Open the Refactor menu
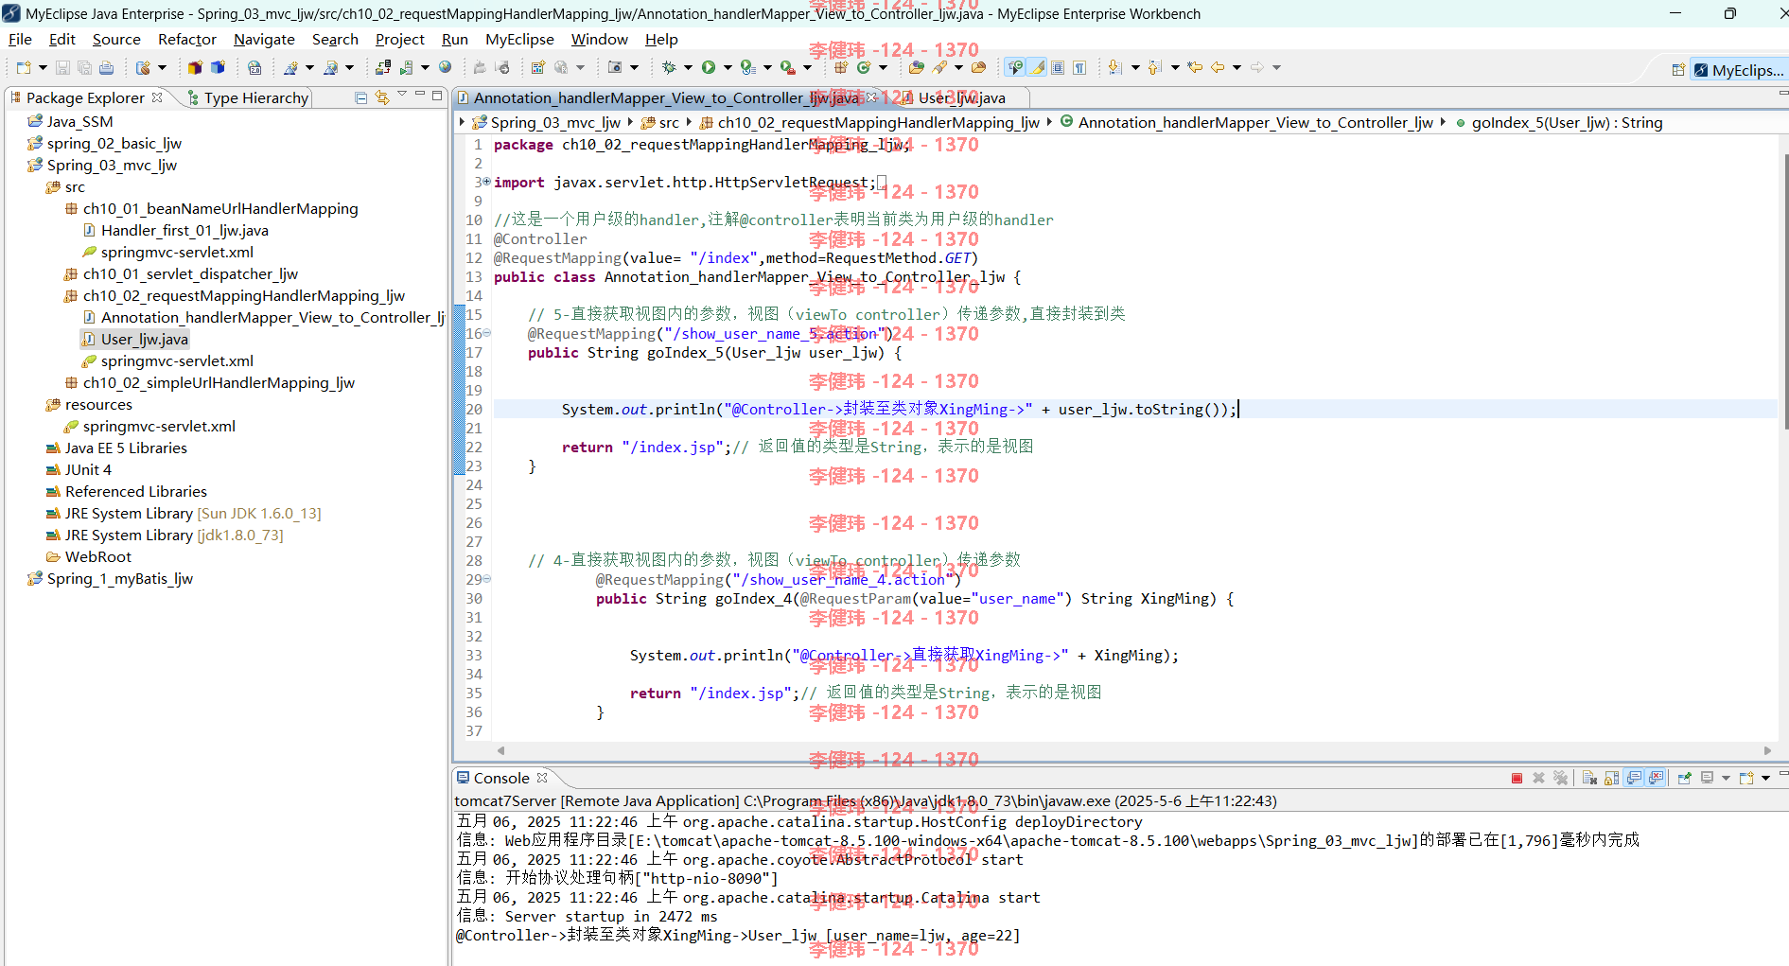Image resolution: width=1789 pixels, height=966 pixels. click(x=187, y=39)
